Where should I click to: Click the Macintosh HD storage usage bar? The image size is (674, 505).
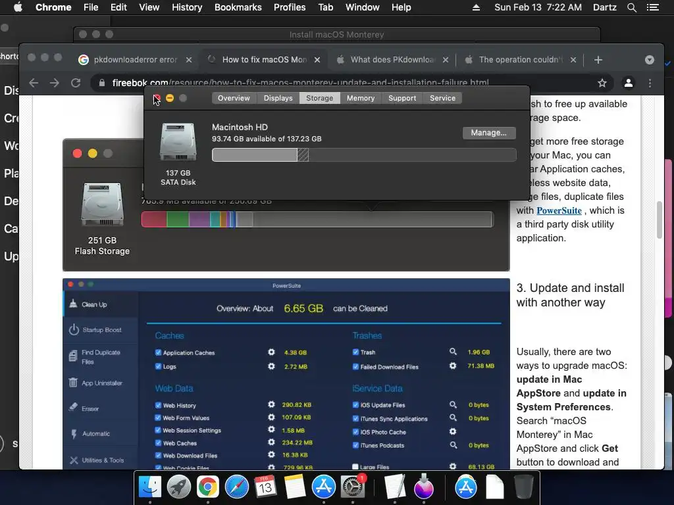pos(364,155)
